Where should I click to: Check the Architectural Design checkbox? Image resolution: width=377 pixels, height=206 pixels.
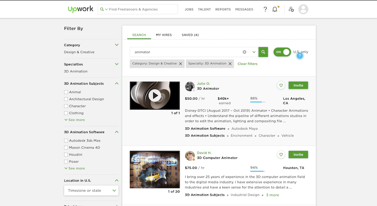(66, 99)
